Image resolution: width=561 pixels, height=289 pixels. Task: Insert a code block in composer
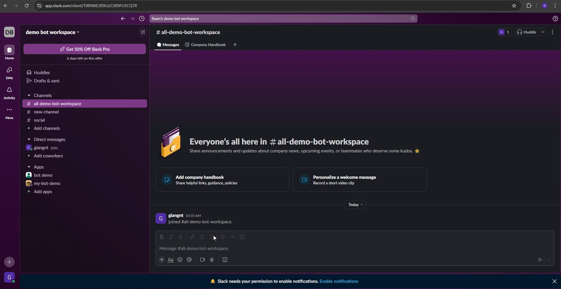242,237
